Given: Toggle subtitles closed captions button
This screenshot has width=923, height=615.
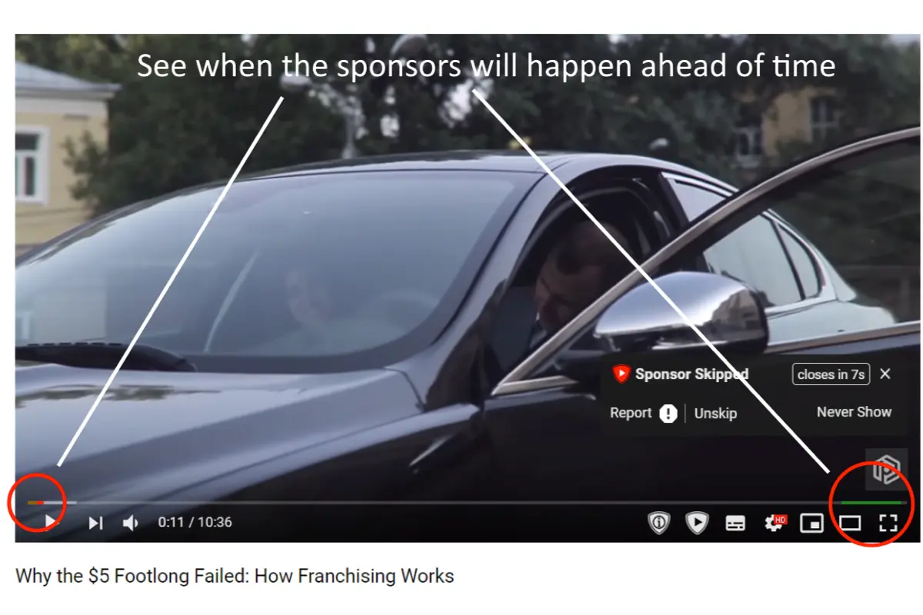Looking at the screenshot, I should coord(735,524).
